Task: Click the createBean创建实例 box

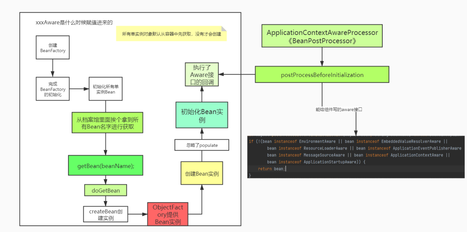Action: click(x=106, y=214)
